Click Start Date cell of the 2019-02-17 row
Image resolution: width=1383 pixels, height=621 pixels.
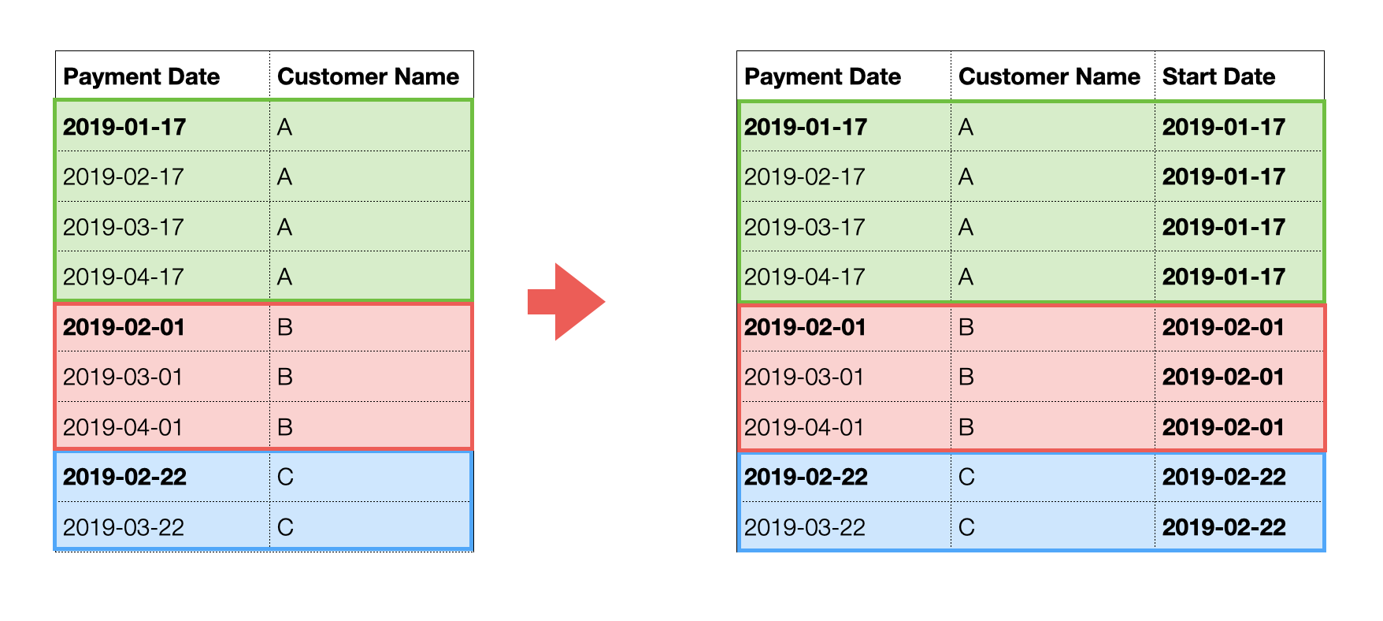1224,177
